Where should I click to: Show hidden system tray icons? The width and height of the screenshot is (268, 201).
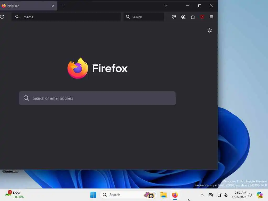202,195
